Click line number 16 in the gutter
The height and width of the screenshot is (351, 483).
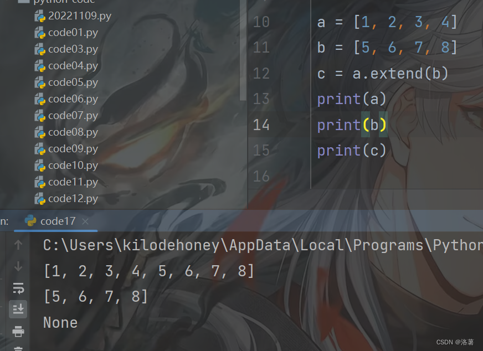tap(261, 177)
